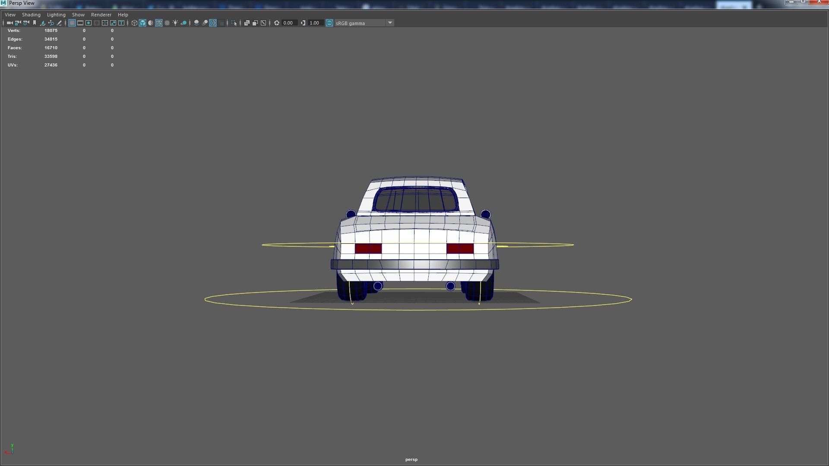Open Camera Attributes icon
Screen dimensions: 829x466
point(26,23)
